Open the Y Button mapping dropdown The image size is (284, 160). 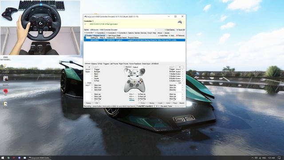point(180,74)
